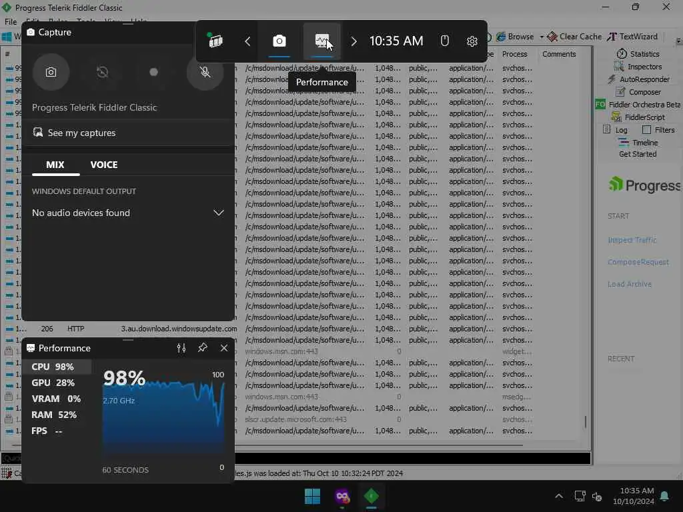
Task: Click the Browse toolbar button in Fiddler
Action: point(515,37)
